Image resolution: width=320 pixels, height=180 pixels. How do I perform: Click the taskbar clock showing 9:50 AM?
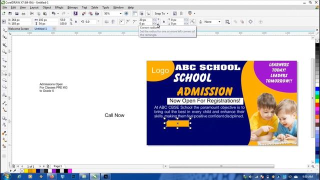point(307,176)
